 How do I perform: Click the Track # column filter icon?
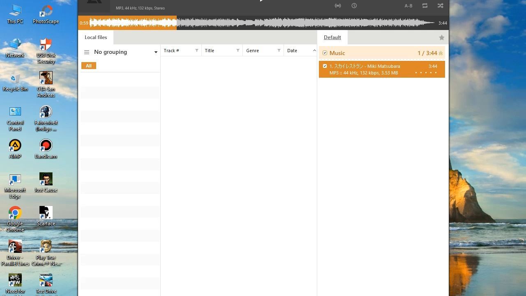[x=197, y=51]
